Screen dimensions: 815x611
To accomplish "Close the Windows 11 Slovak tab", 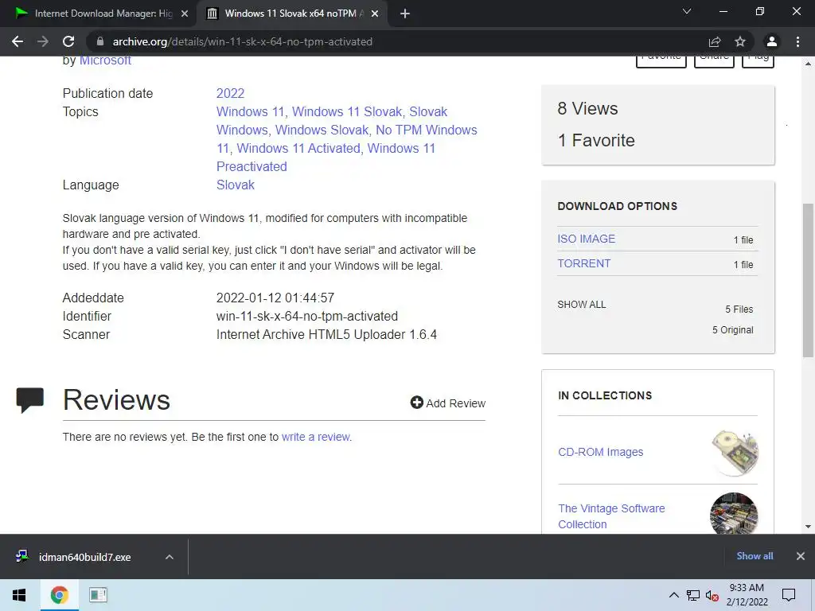I will coord(375,14).
